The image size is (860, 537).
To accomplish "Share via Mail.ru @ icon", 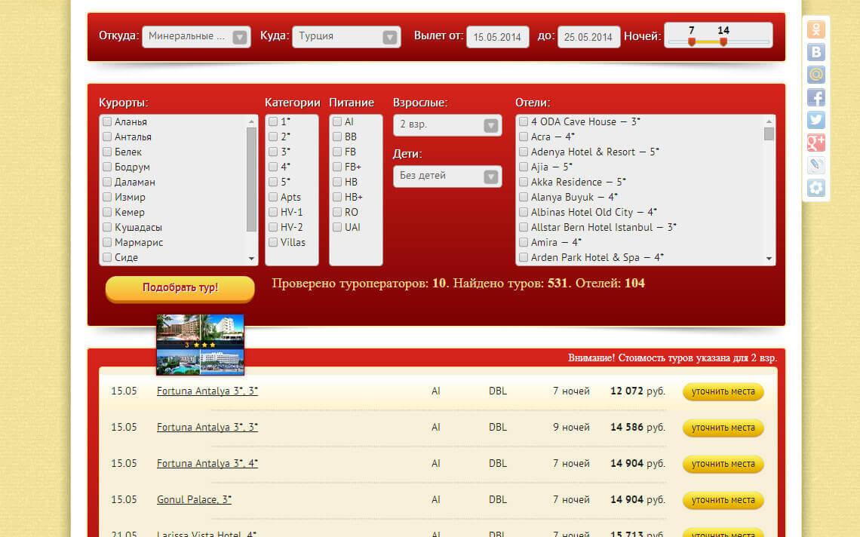I will tap(815, 75).
